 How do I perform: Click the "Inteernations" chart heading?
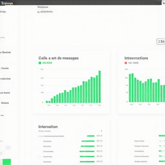pyautogui.click(x=136, y=58)
